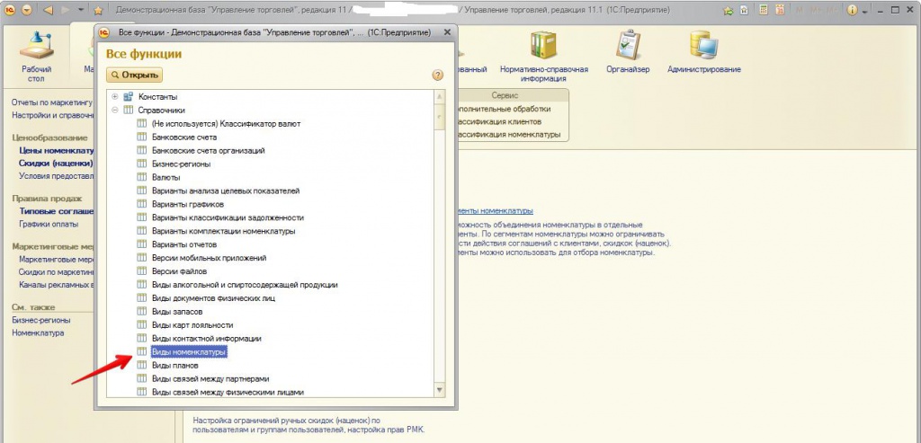Open the calculator icon in title bar
The width and height of the screenshot is (921, 443).
click(x=763, y=11)
